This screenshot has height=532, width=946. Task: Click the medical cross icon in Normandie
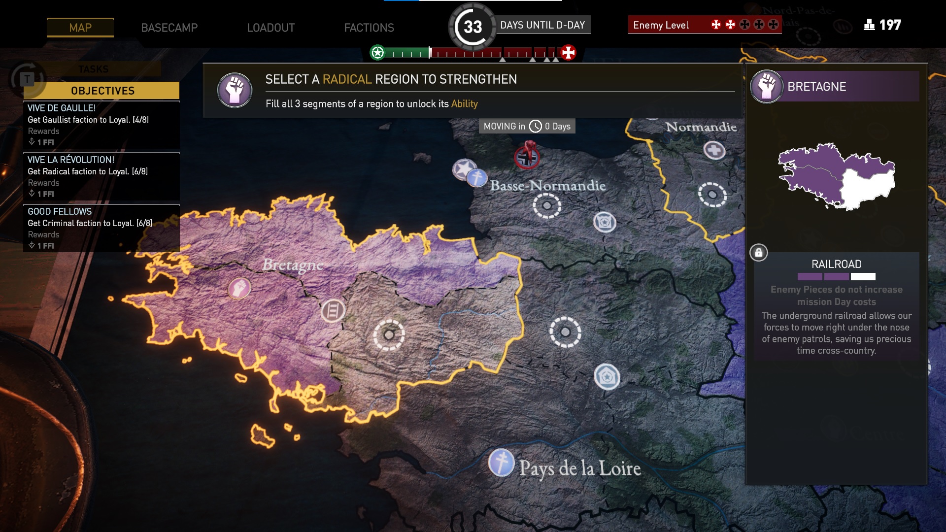tap(714, 150)
